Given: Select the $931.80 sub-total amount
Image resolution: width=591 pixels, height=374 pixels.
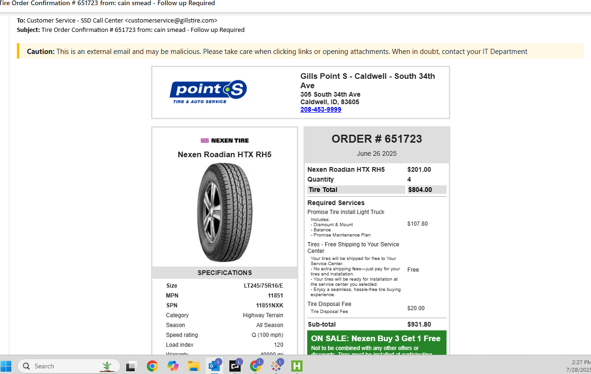Looking at the screenshot, I should [x=419, y=324].
